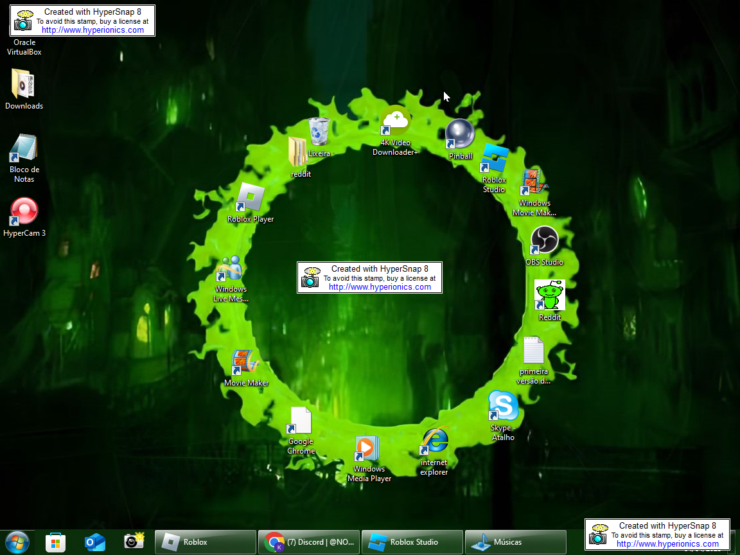
Task: Click the Windows Live Messenger icon
Action: pyautogui.click(x=230, y=269)
